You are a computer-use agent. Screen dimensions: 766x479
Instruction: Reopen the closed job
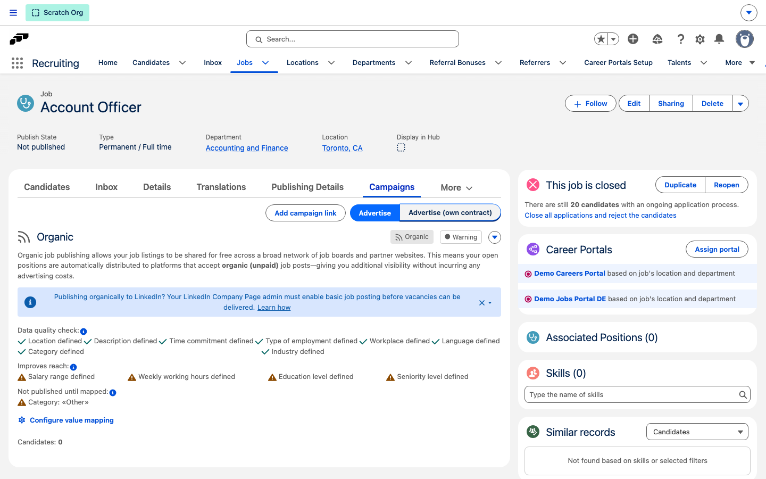click(726, 185)
